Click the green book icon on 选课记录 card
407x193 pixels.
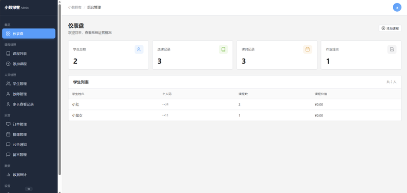click(223, 49)
